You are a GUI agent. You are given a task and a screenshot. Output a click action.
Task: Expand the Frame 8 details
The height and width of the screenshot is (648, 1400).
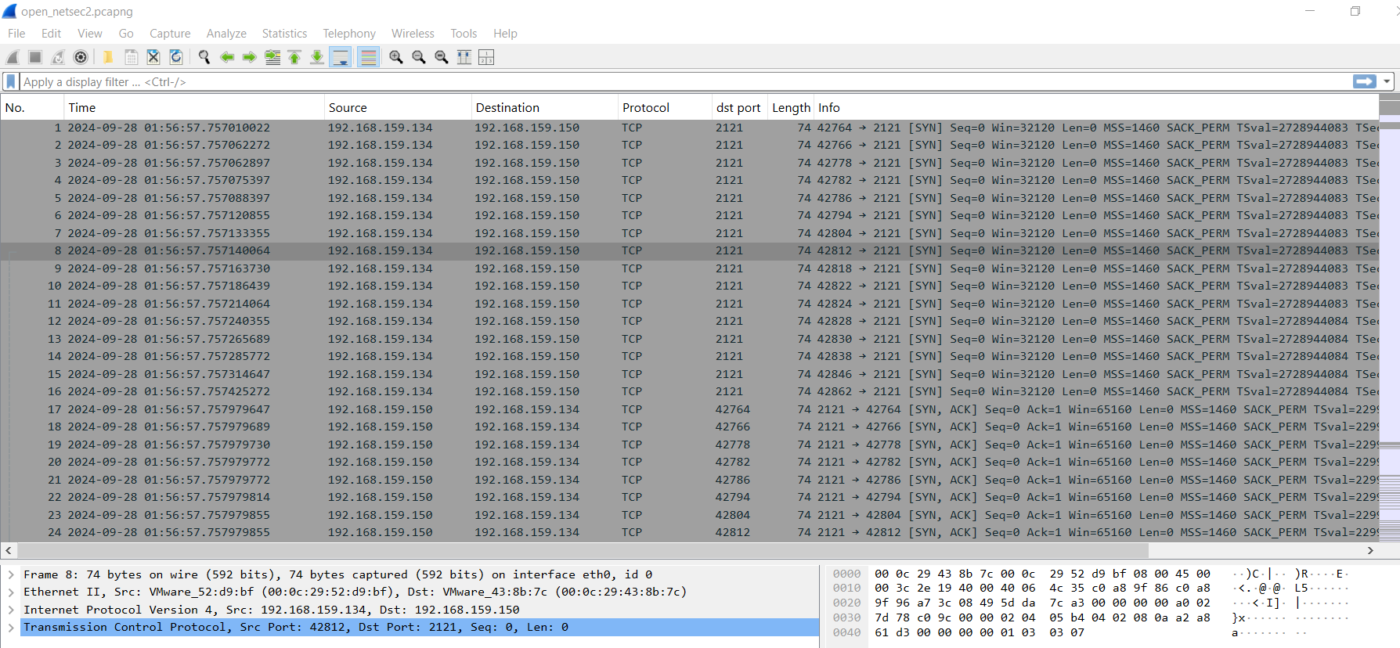[11, 574]
